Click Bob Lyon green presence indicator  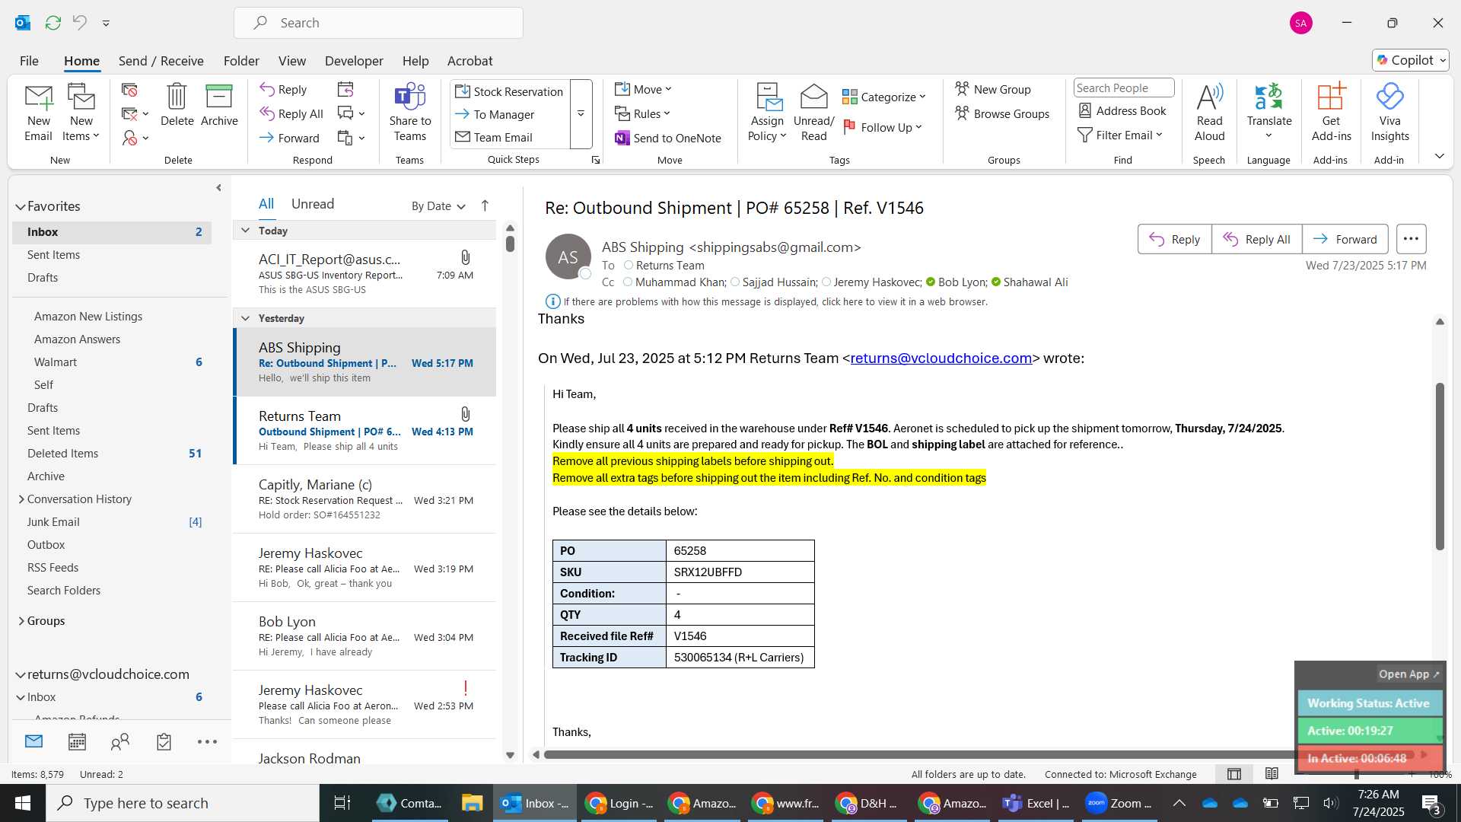click(931, 282)
